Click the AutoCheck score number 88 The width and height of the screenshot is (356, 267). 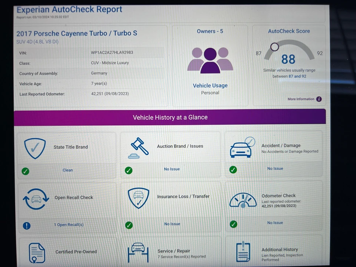point(289,59)
